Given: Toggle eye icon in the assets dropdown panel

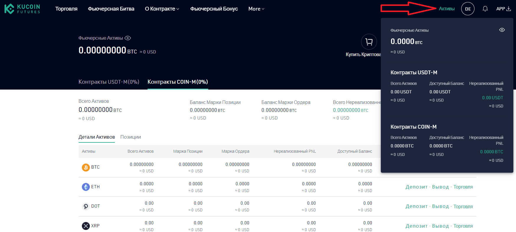Looking at the screenshot, I should [x=502, y=30].
